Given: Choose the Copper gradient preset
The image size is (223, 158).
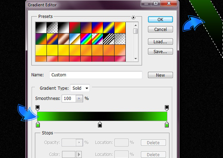Looking at the screenshot, I should [63, 39].
